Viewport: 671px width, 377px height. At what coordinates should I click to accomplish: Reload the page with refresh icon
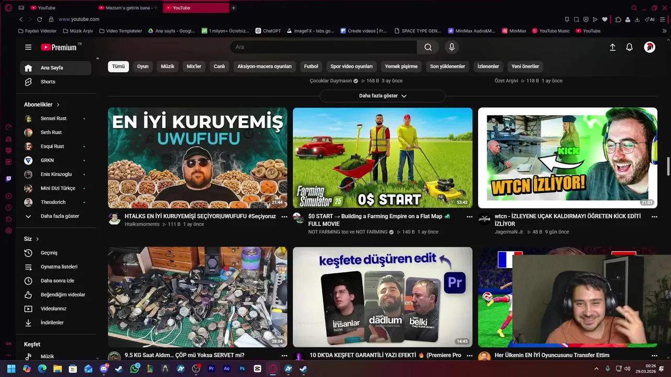coord(39,19)
